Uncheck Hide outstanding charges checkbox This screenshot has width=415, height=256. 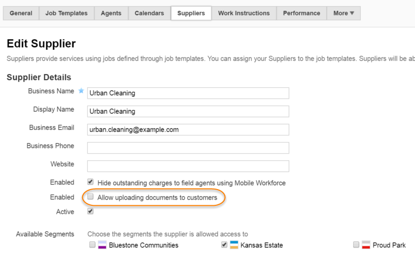tap(90, 182)
